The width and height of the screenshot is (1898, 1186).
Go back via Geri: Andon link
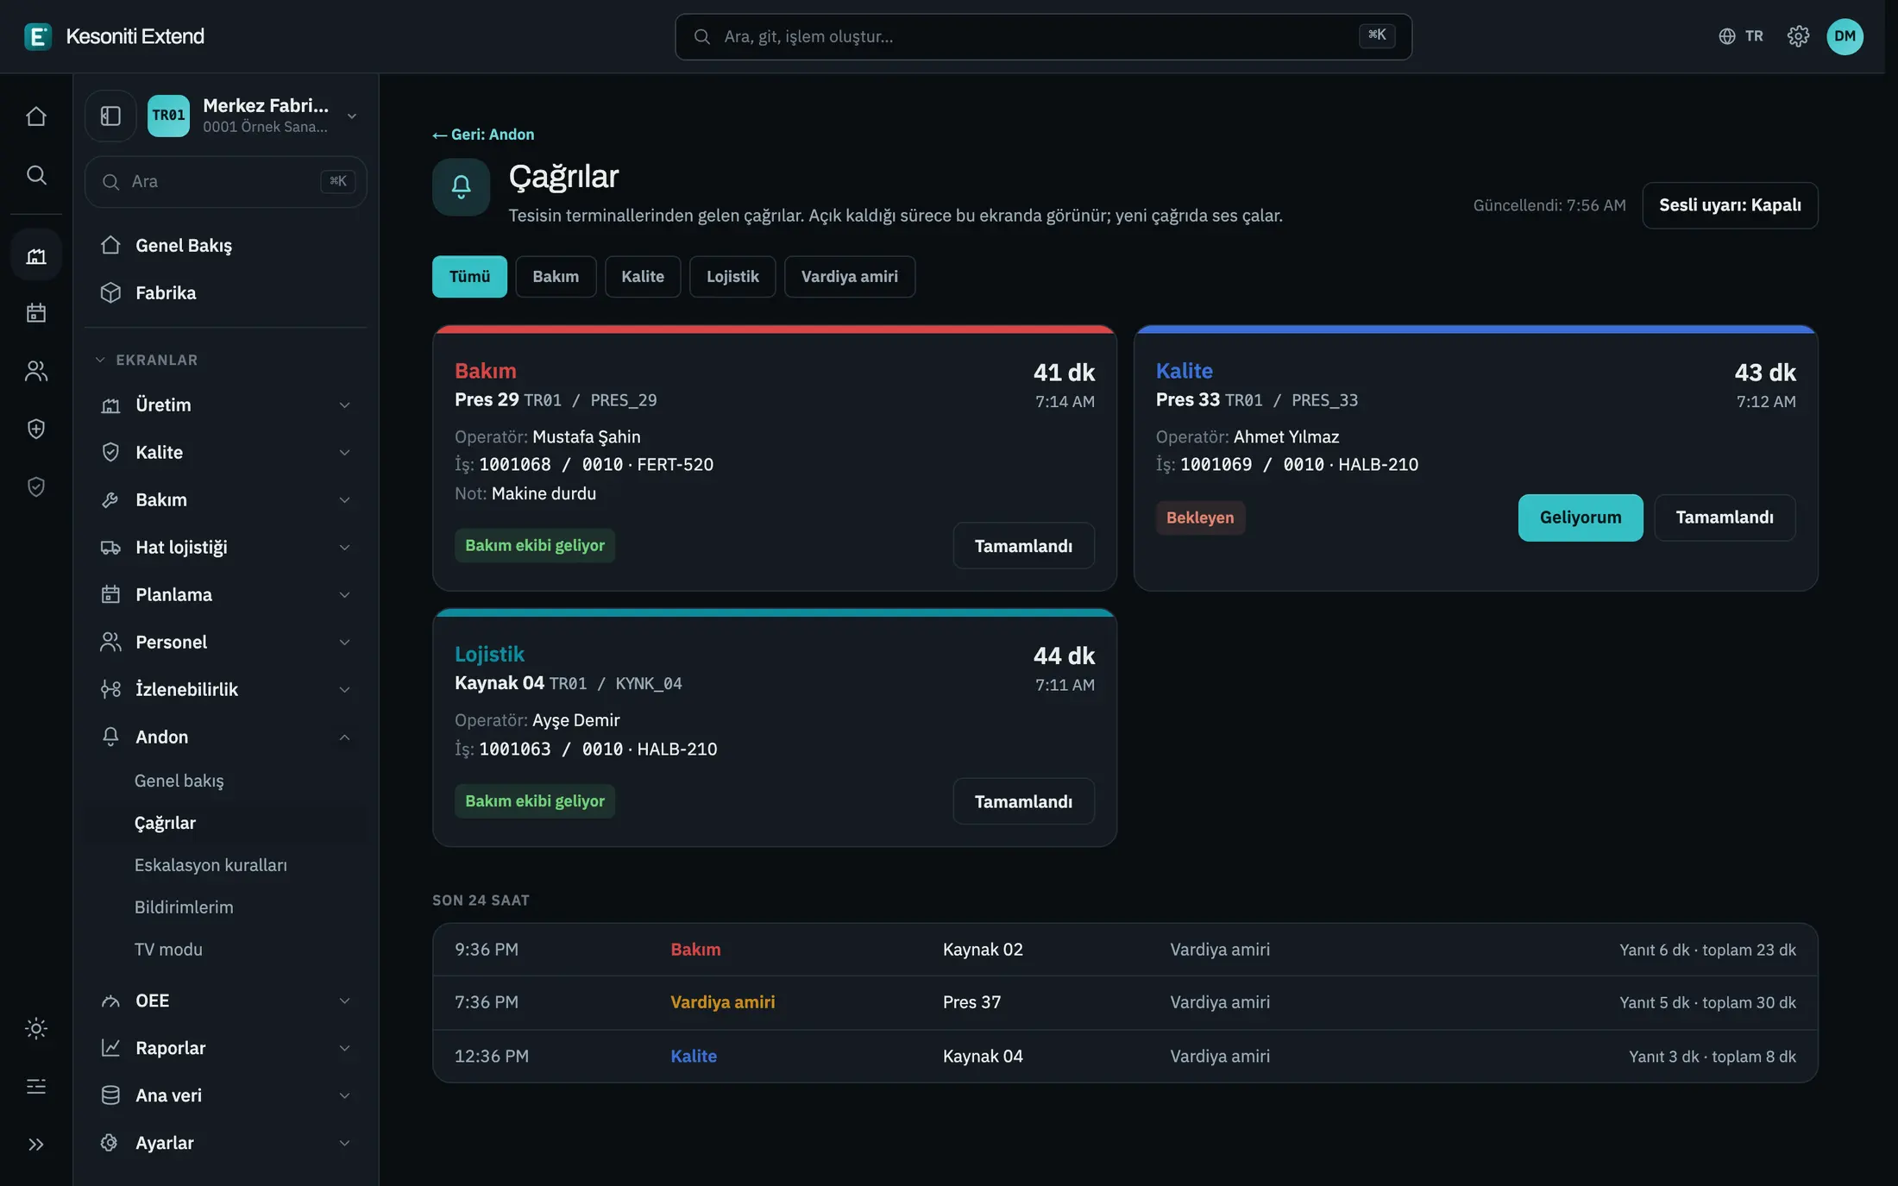tap(483, 135)
